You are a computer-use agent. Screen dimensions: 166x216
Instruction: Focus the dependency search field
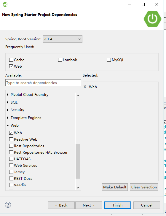(x=43, y=83)
